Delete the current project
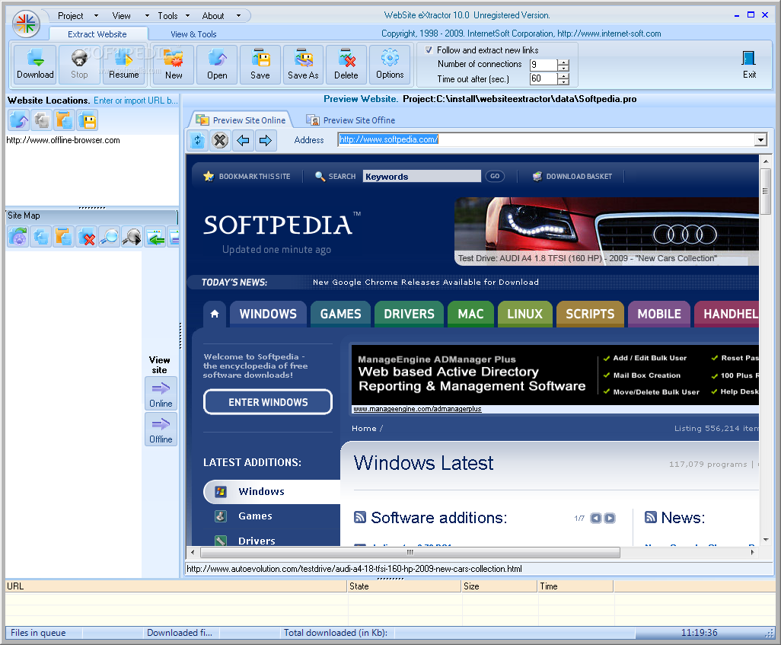This screenshot has height=645, width=781. (346, 64)
